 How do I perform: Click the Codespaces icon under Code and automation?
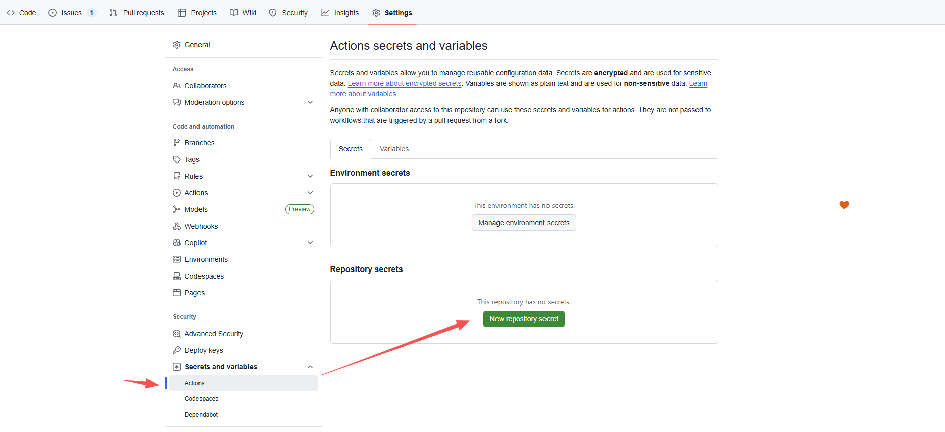177,276
